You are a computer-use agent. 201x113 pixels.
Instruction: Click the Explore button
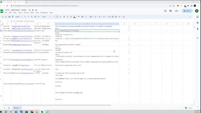coord(189,108)
